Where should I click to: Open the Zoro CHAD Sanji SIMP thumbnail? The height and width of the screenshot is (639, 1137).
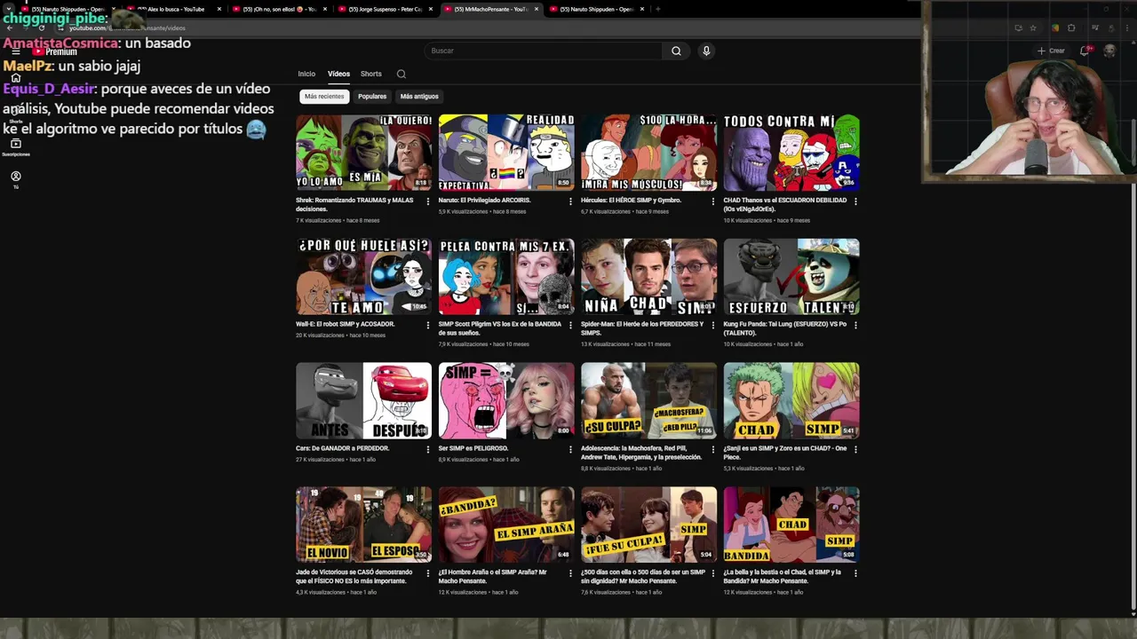tap(791, 400)
